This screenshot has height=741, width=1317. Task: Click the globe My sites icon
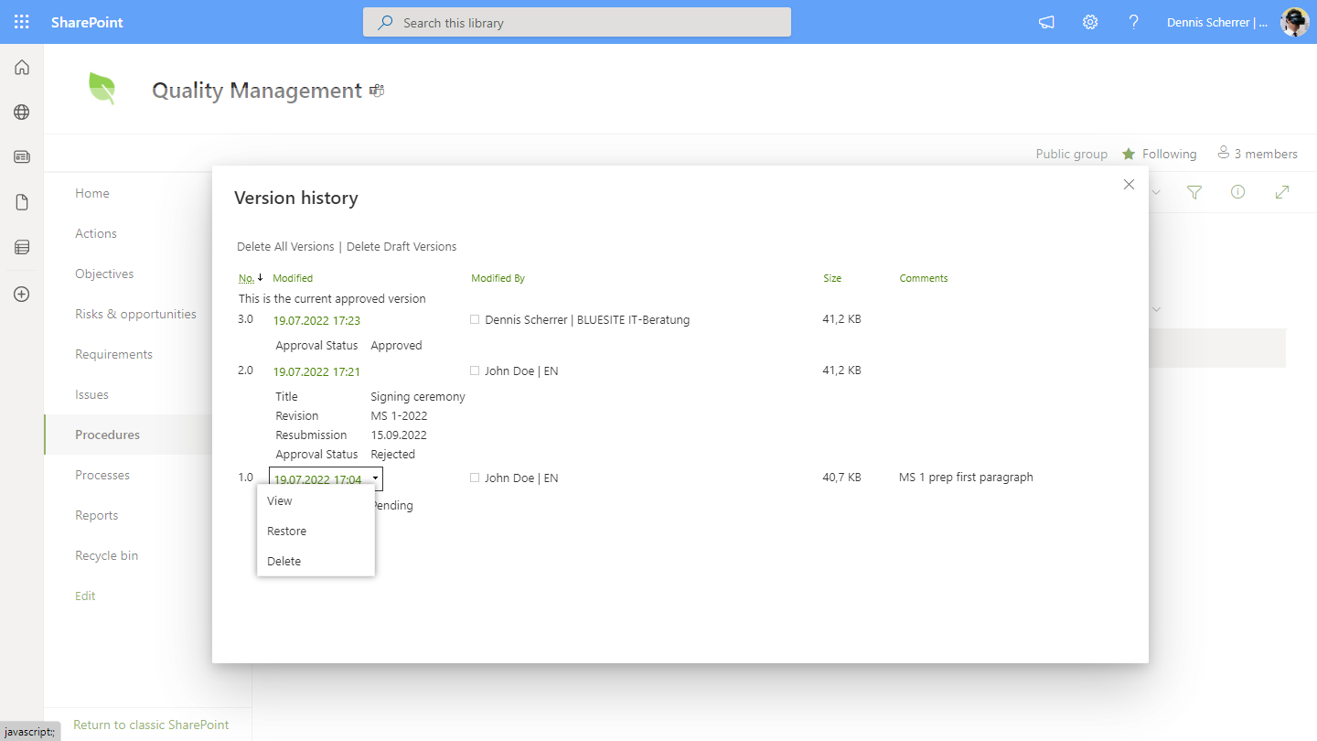pos(22,113)
